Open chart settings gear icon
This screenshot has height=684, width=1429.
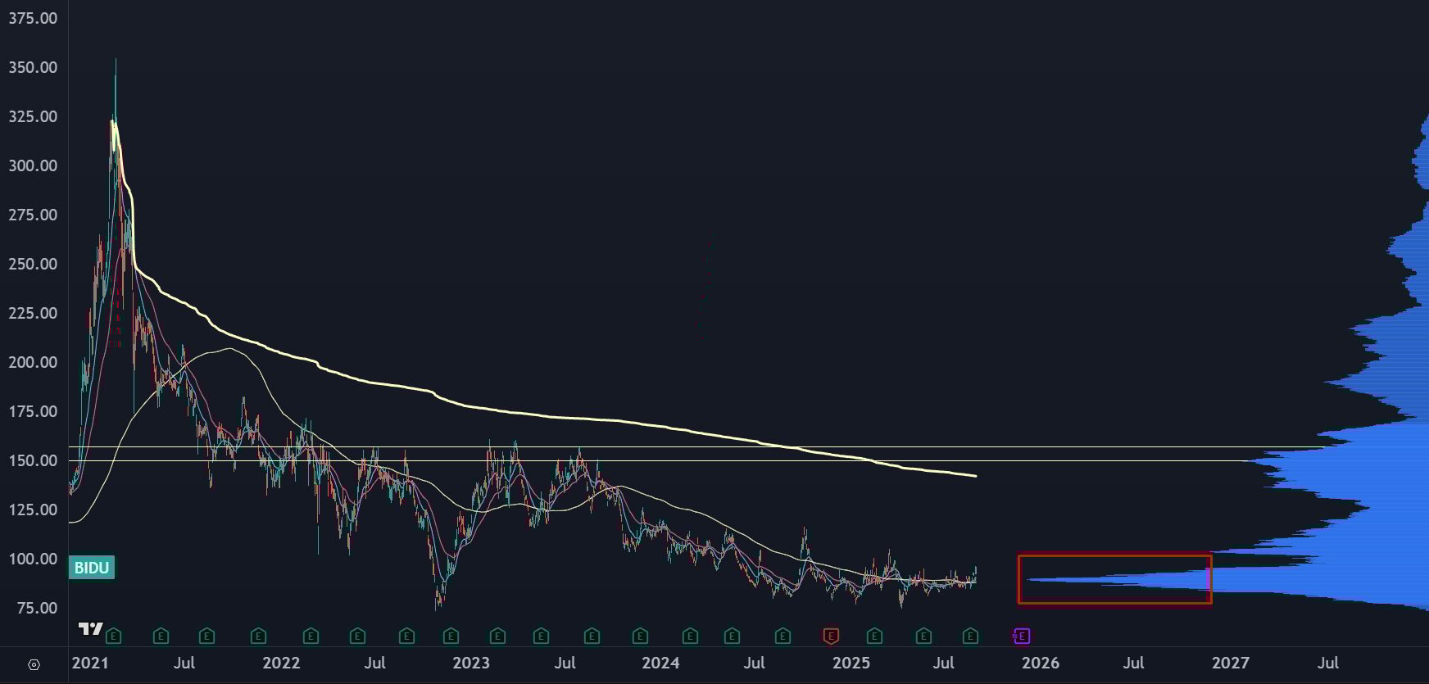34,664
